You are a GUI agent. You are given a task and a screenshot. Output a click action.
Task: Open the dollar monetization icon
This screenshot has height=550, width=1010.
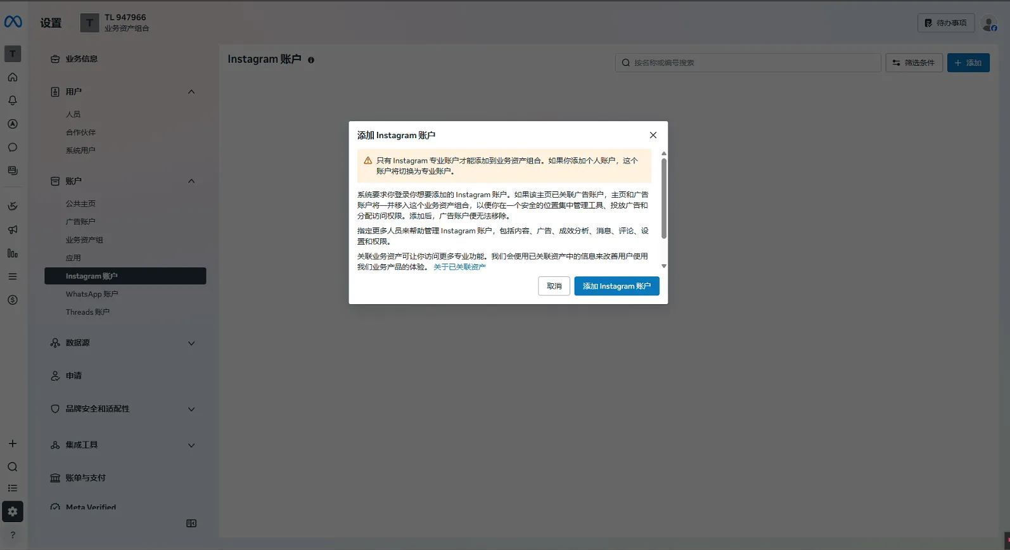pyautogui.click(x=13, y=300)
